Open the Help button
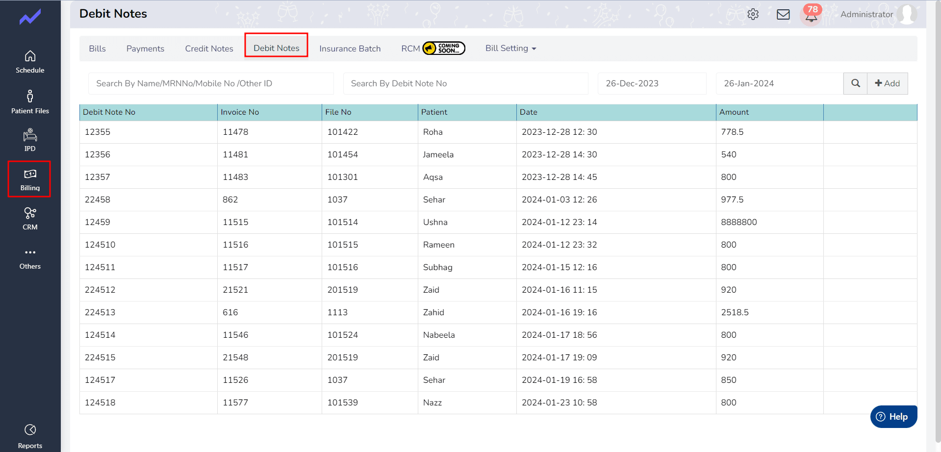 tap(893, 417)
